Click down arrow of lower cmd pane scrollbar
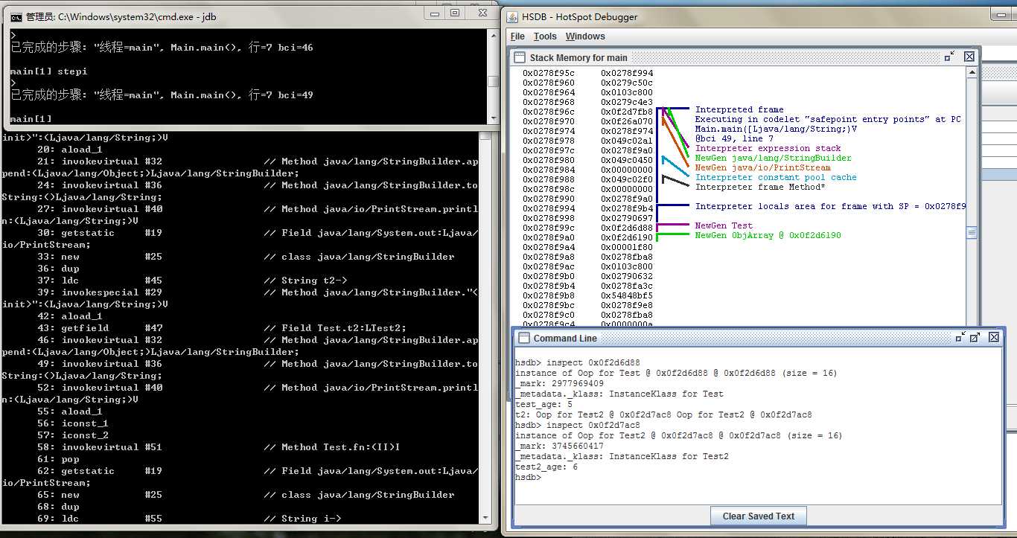Viewport: 1017px width, 538px height. pyautogui.click(x=485, y=516)
